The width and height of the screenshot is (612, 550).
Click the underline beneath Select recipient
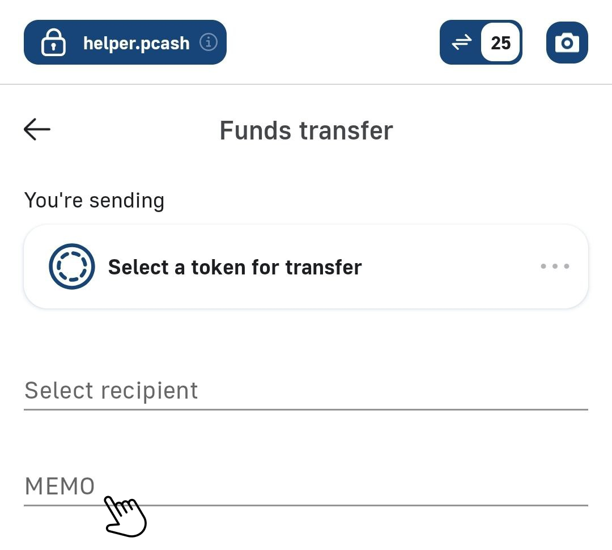[306, 409]
